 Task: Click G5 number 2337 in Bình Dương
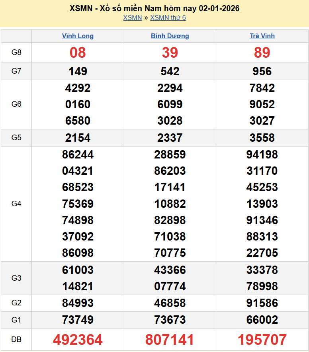click(x=170, y=138)
